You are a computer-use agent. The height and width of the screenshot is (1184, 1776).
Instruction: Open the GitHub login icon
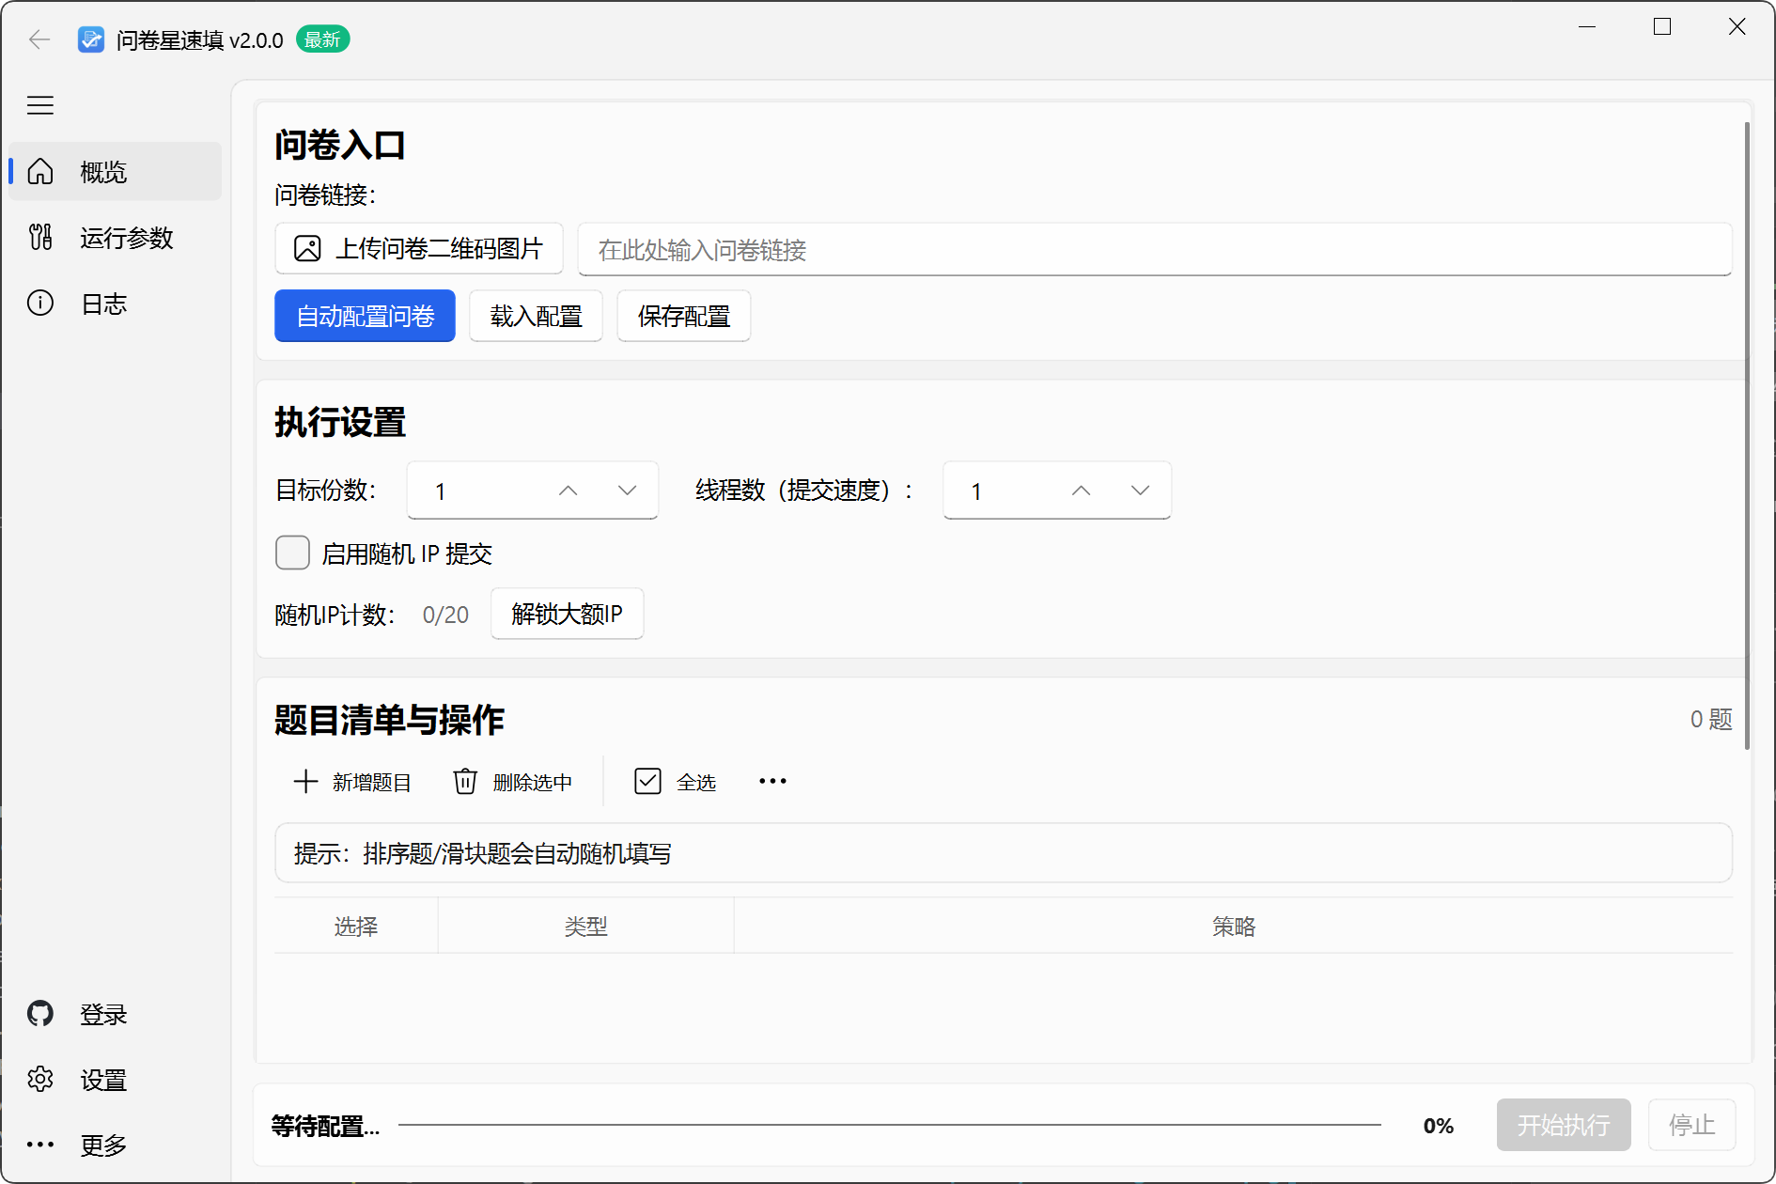pyautogui.click(x=39, y=1014)
